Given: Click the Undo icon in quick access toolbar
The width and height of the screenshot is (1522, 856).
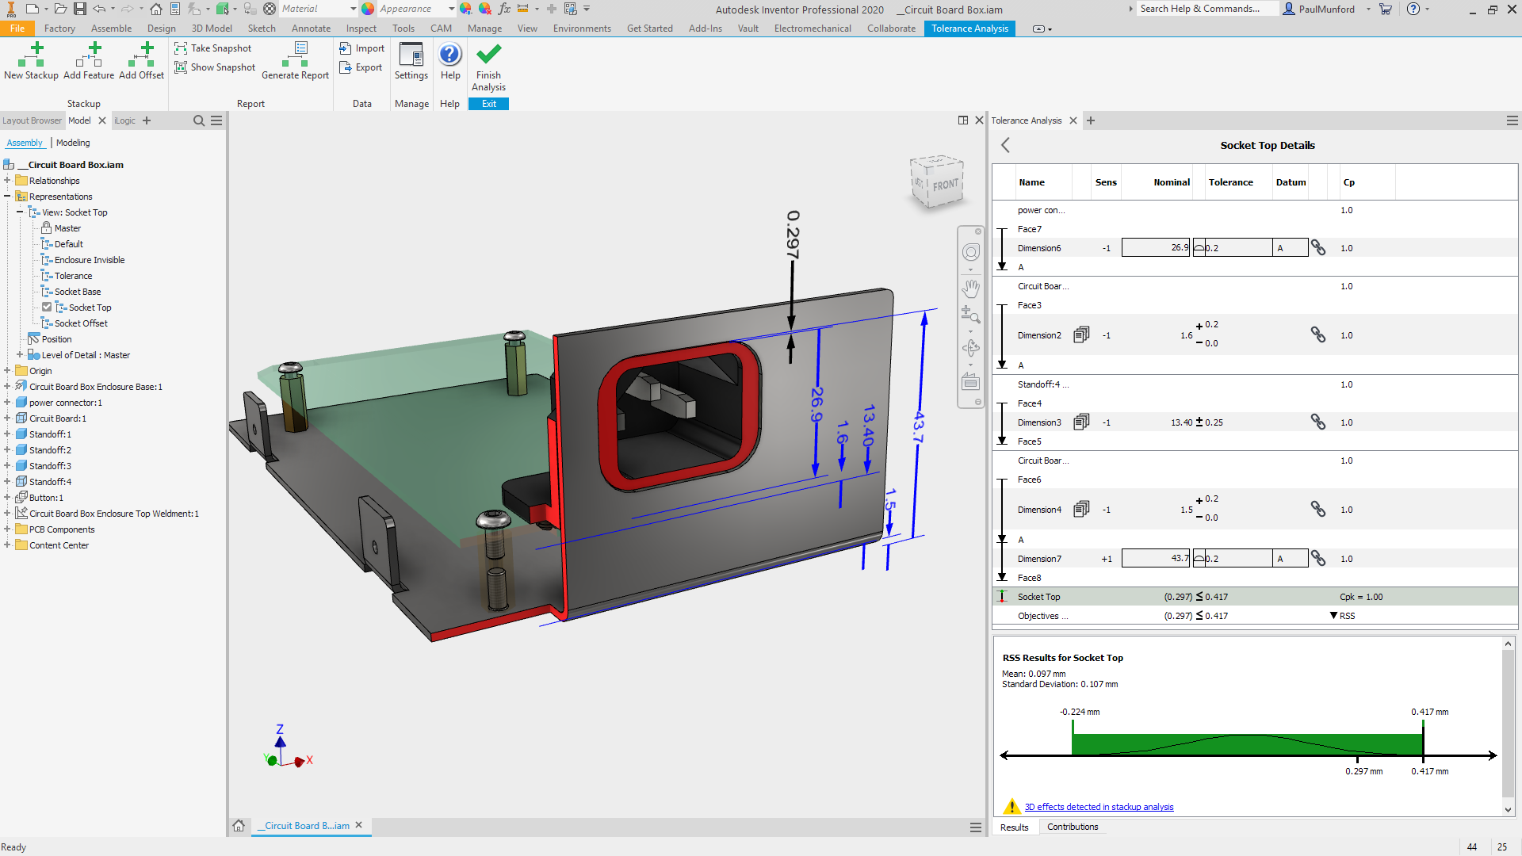Looking at the screenshot, I should click(100, 8).
